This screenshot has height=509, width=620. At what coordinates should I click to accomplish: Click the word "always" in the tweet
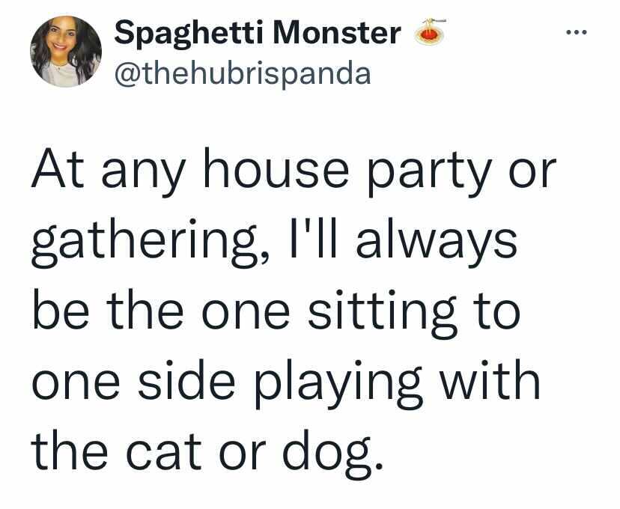(437, 242)
